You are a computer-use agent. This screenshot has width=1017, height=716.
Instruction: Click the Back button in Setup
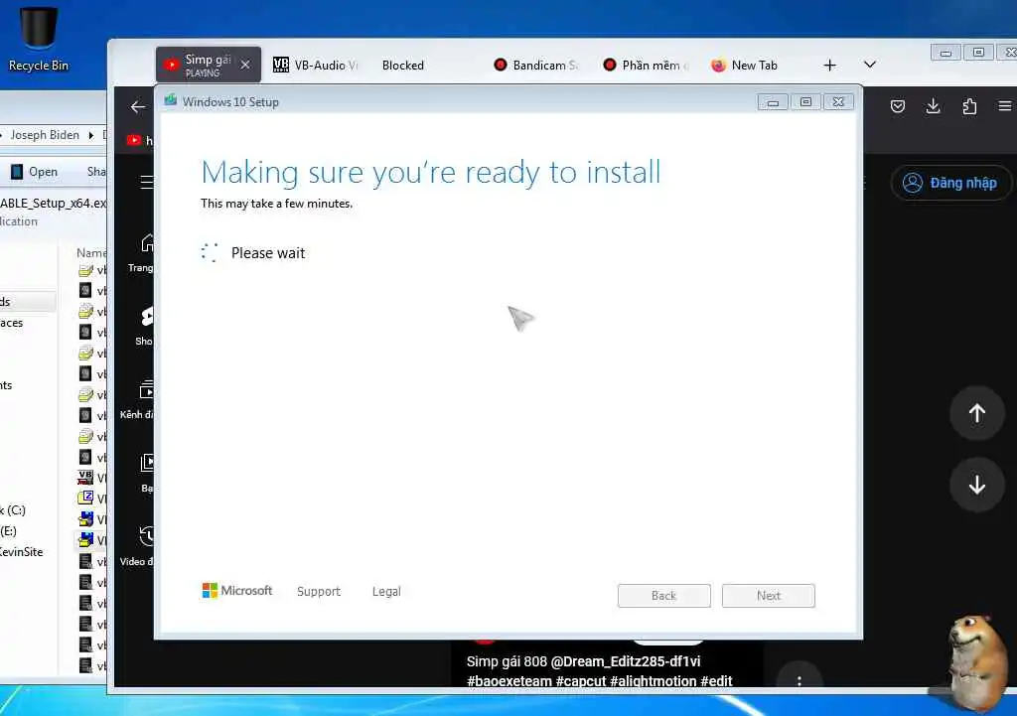[664, 596]
